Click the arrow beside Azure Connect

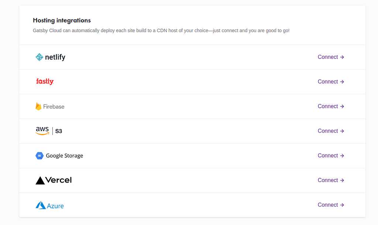342,205
